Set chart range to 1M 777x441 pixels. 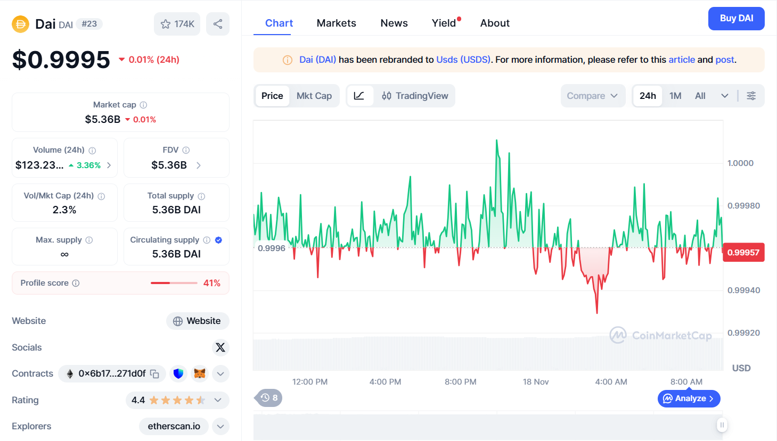675,96
